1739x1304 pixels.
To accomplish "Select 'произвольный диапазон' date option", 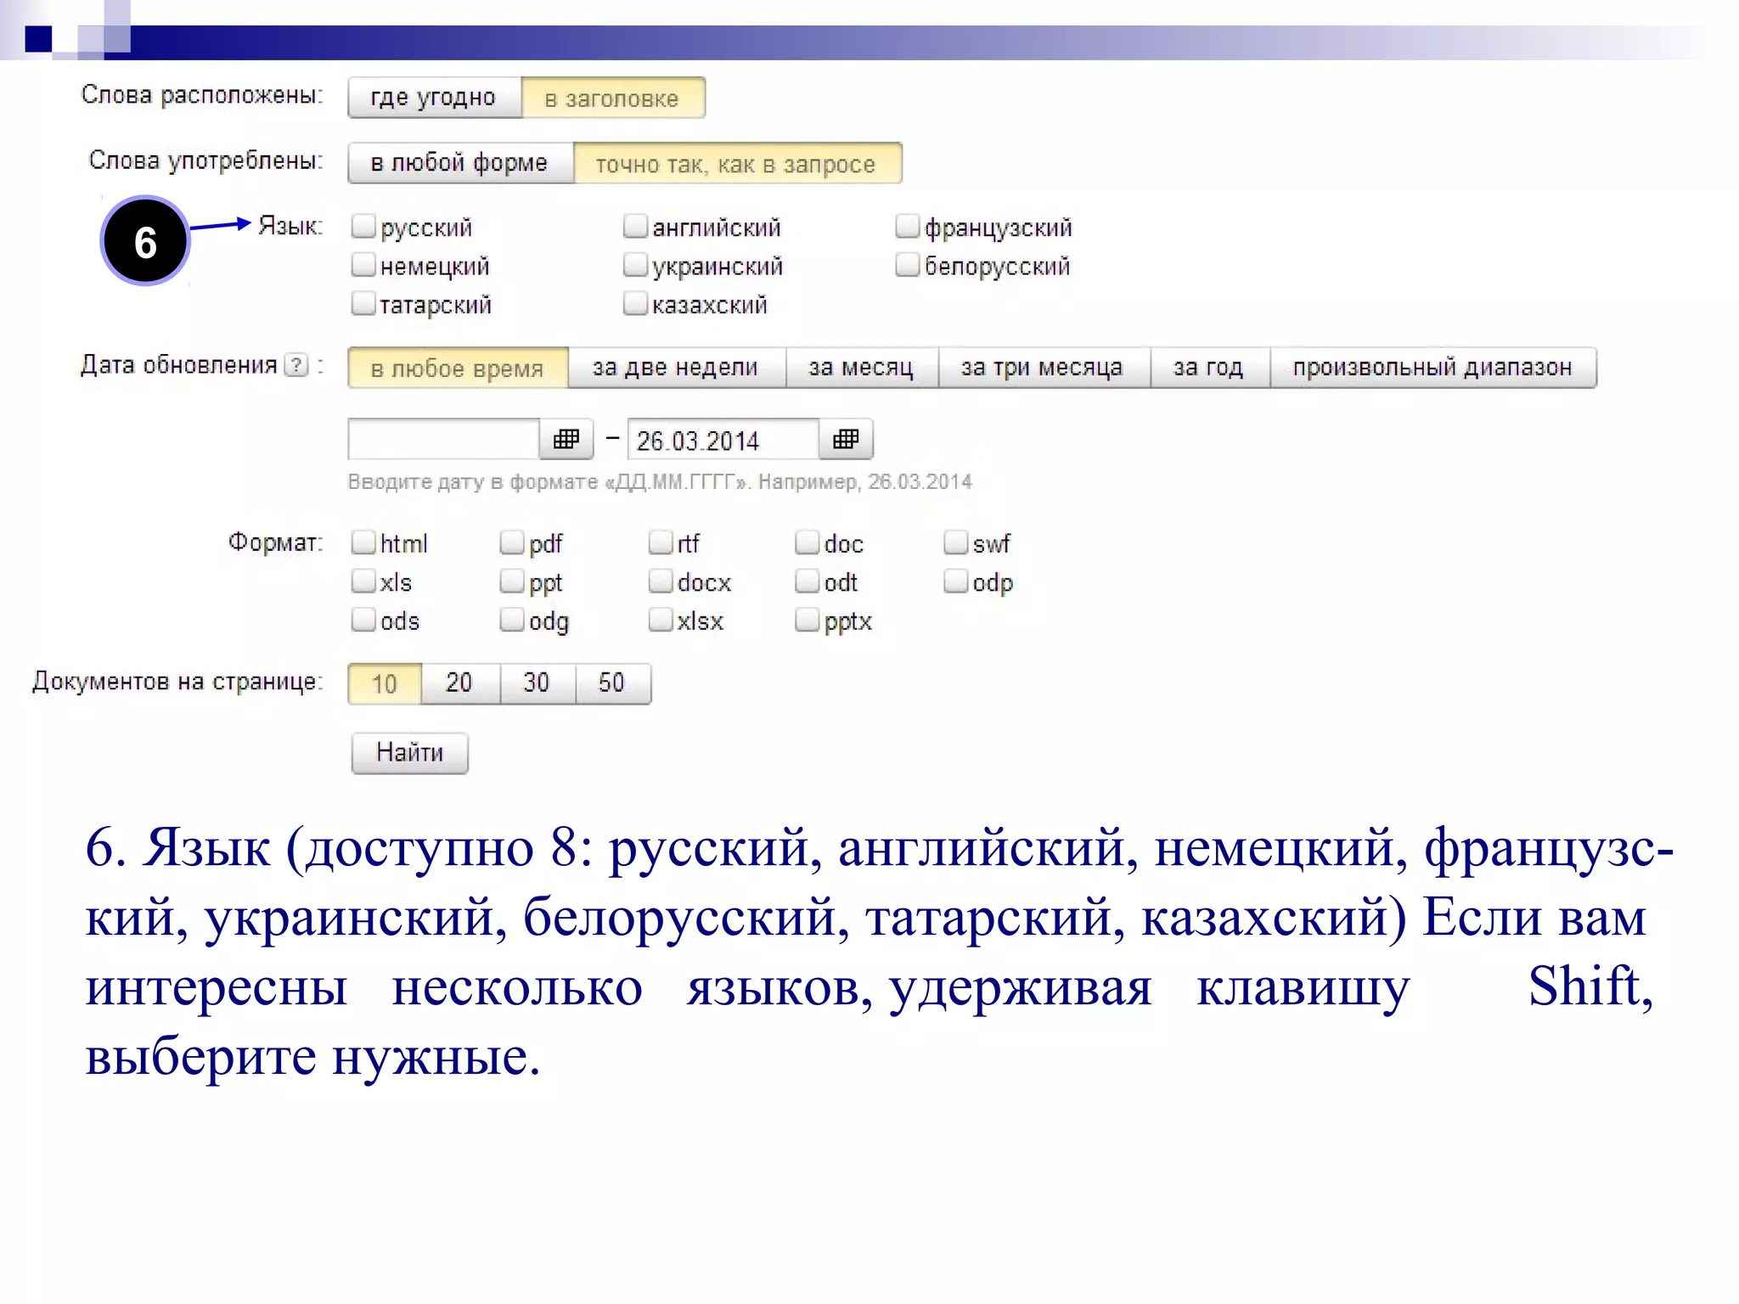I will tap(1433, 368).
